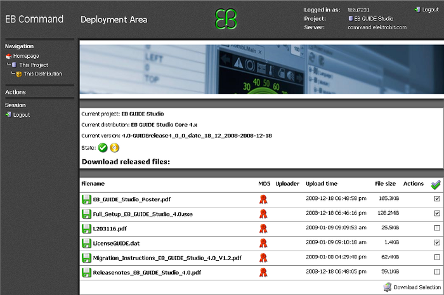The image size is (444, 295).
Task: Click the MD5 ribbon icon for Full_Setup_EB_GUIDE_Studio_4.0.exe
Action: pos(263,214)
